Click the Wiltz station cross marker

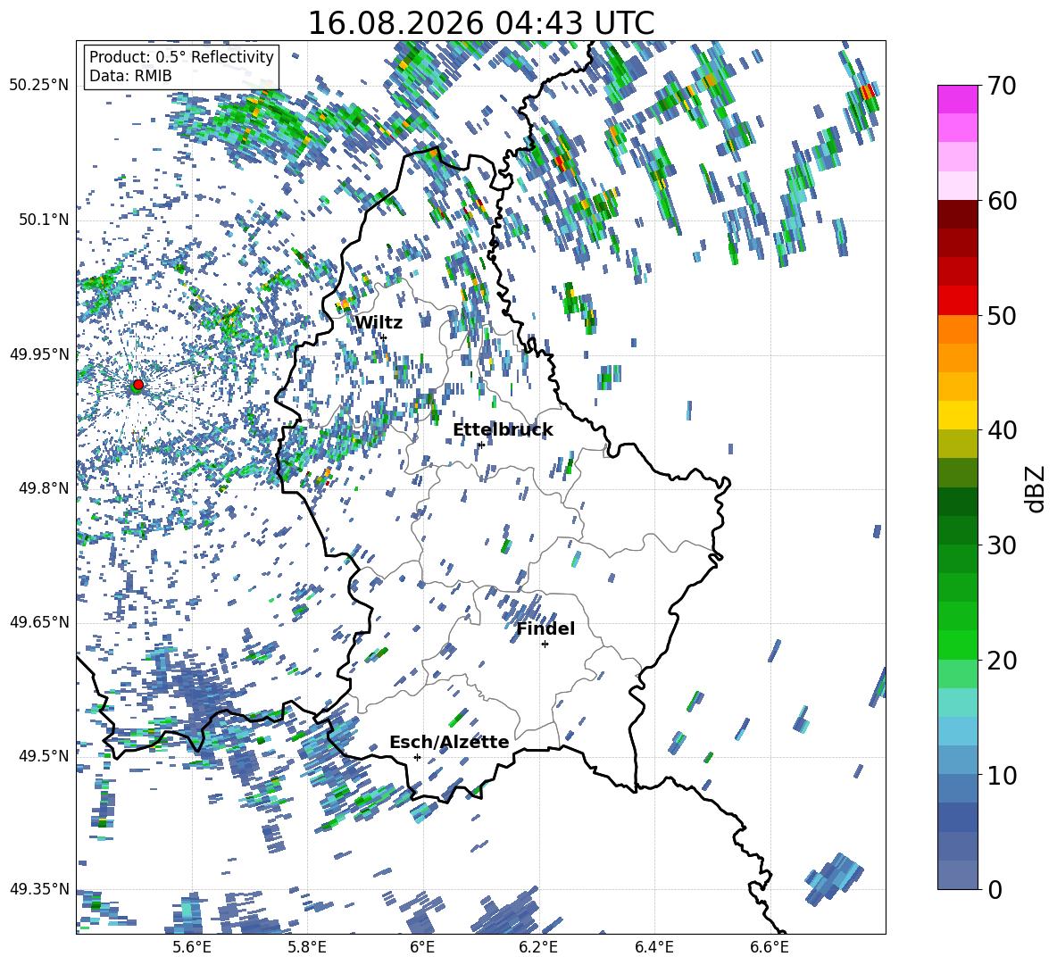tap(384, 337)
